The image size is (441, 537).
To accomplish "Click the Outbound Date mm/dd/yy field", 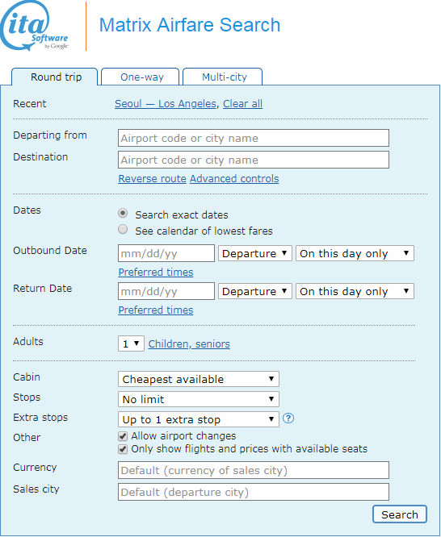I will (166, 253).
